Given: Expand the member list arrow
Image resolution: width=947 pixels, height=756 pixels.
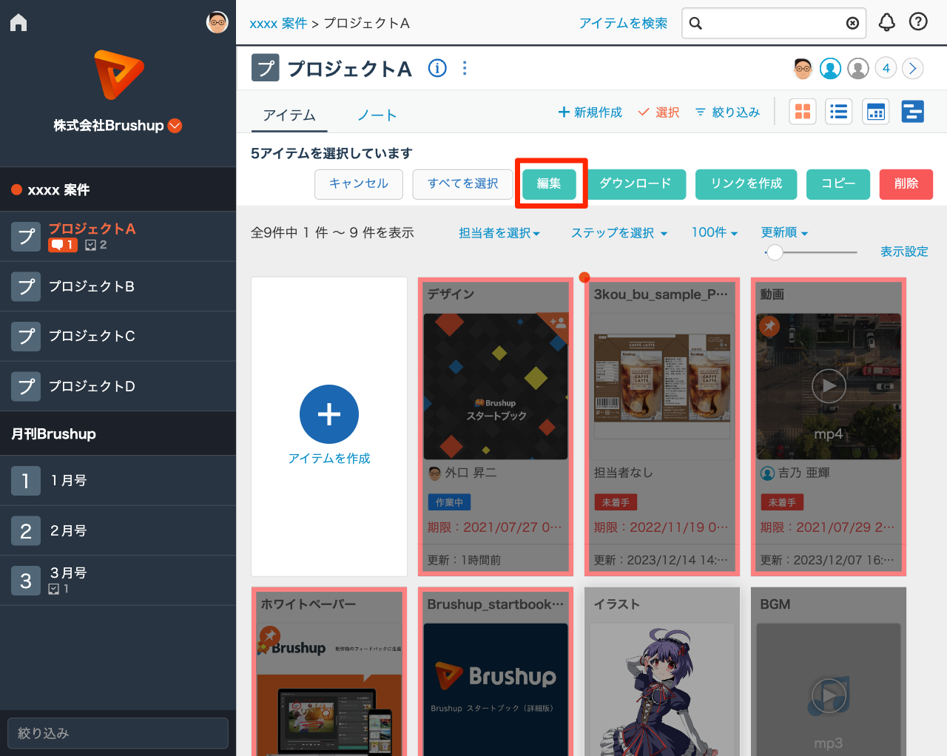Looking at the screenshot, I should (x=913, y=69).
